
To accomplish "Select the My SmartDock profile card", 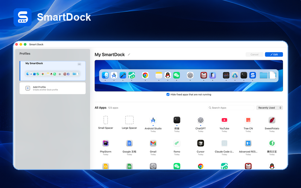I will pyautogui.click(x=53, y=71).
